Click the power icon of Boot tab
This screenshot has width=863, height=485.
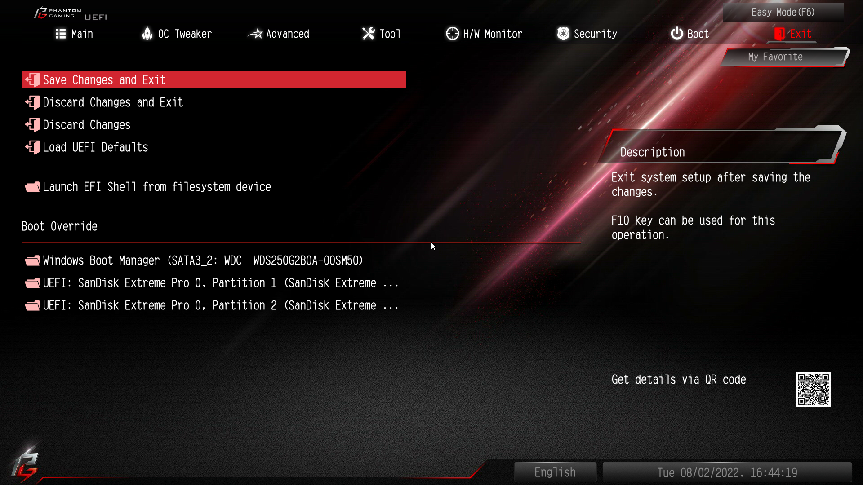[x=677, y=34]
